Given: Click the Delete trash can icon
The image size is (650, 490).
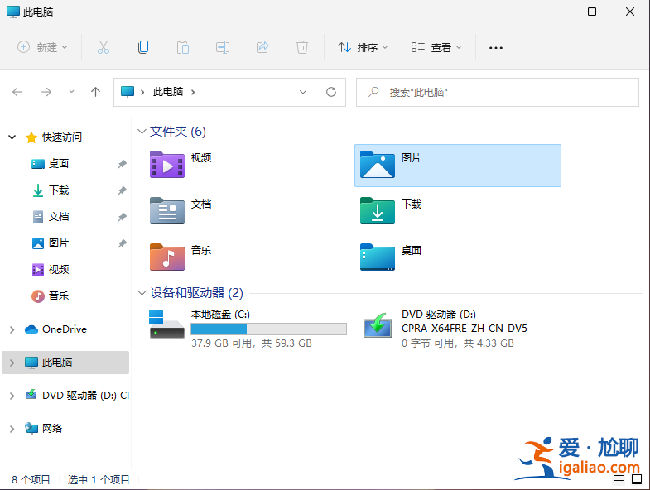Looking at the screenshot, I should [302, 47].
